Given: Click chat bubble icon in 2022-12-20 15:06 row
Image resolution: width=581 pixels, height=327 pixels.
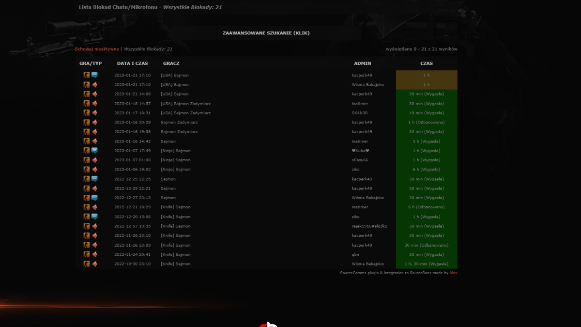Looking at the screenshot, I should [x=94, y=217].
